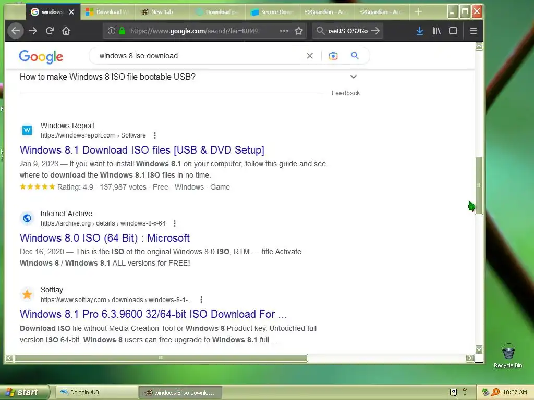This screenshot has width=534, height=400.
Task: Click the EaseUS OS2Go search bar field
Action: coord(348,31)
